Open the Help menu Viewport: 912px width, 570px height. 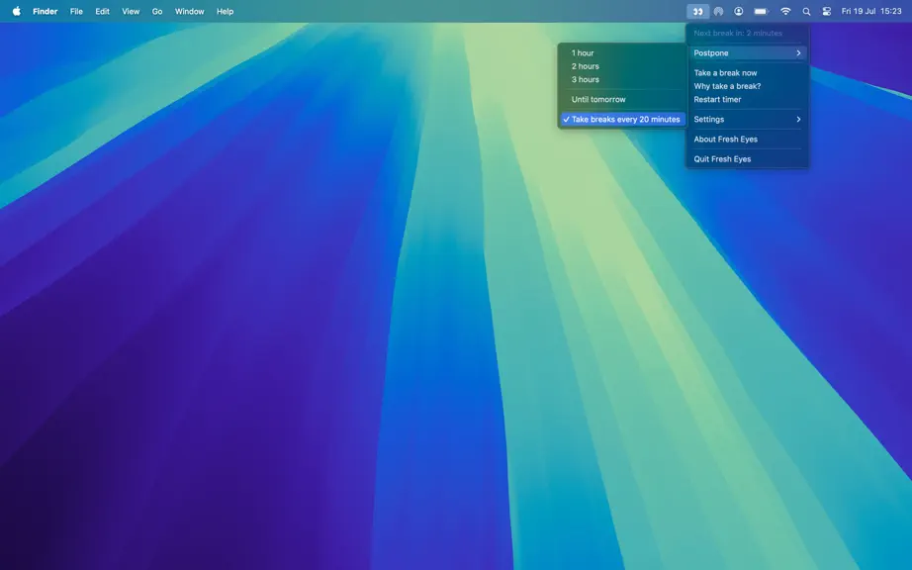[226, 11]
